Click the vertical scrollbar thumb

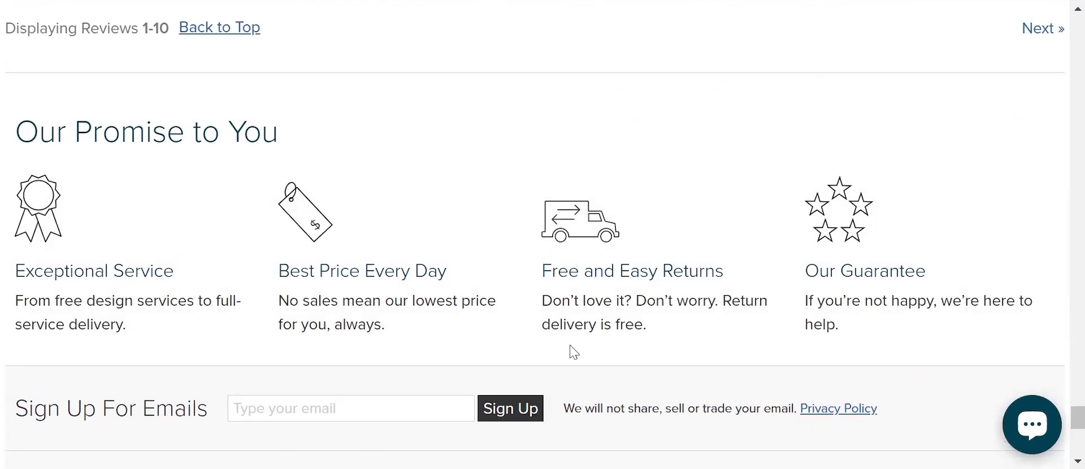[x=1078, y=417]
